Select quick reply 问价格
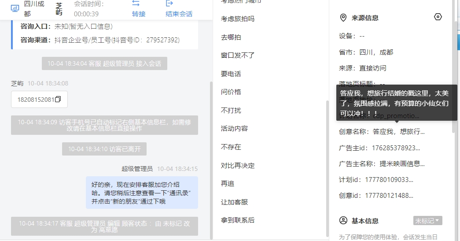The width and height of the screenshot is (460, 241). pyautogui.click(x=231, y=92)
